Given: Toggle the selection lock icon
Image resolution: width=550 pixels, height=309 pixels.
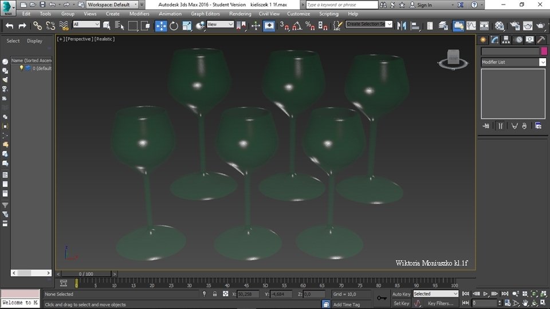Looking at the screenshot, I should point(215,294).
